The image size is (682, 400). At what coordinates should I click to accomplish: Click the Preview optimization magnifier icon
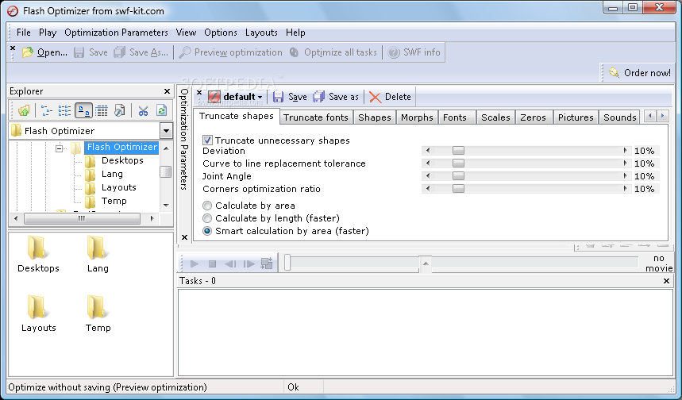tap(185, 52)
